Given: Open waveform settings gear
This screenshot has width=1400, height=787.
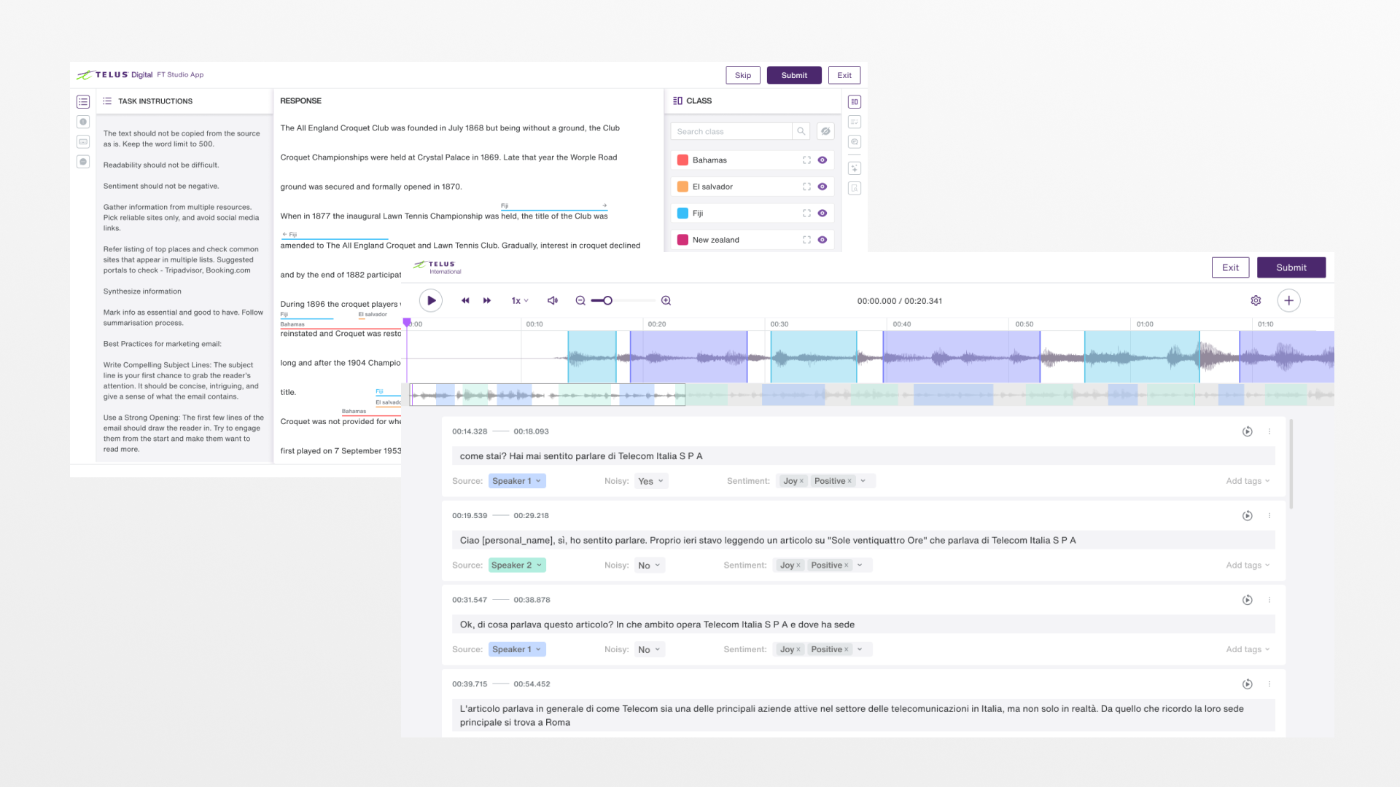Looking at the screenshot, I should 1256,300.
